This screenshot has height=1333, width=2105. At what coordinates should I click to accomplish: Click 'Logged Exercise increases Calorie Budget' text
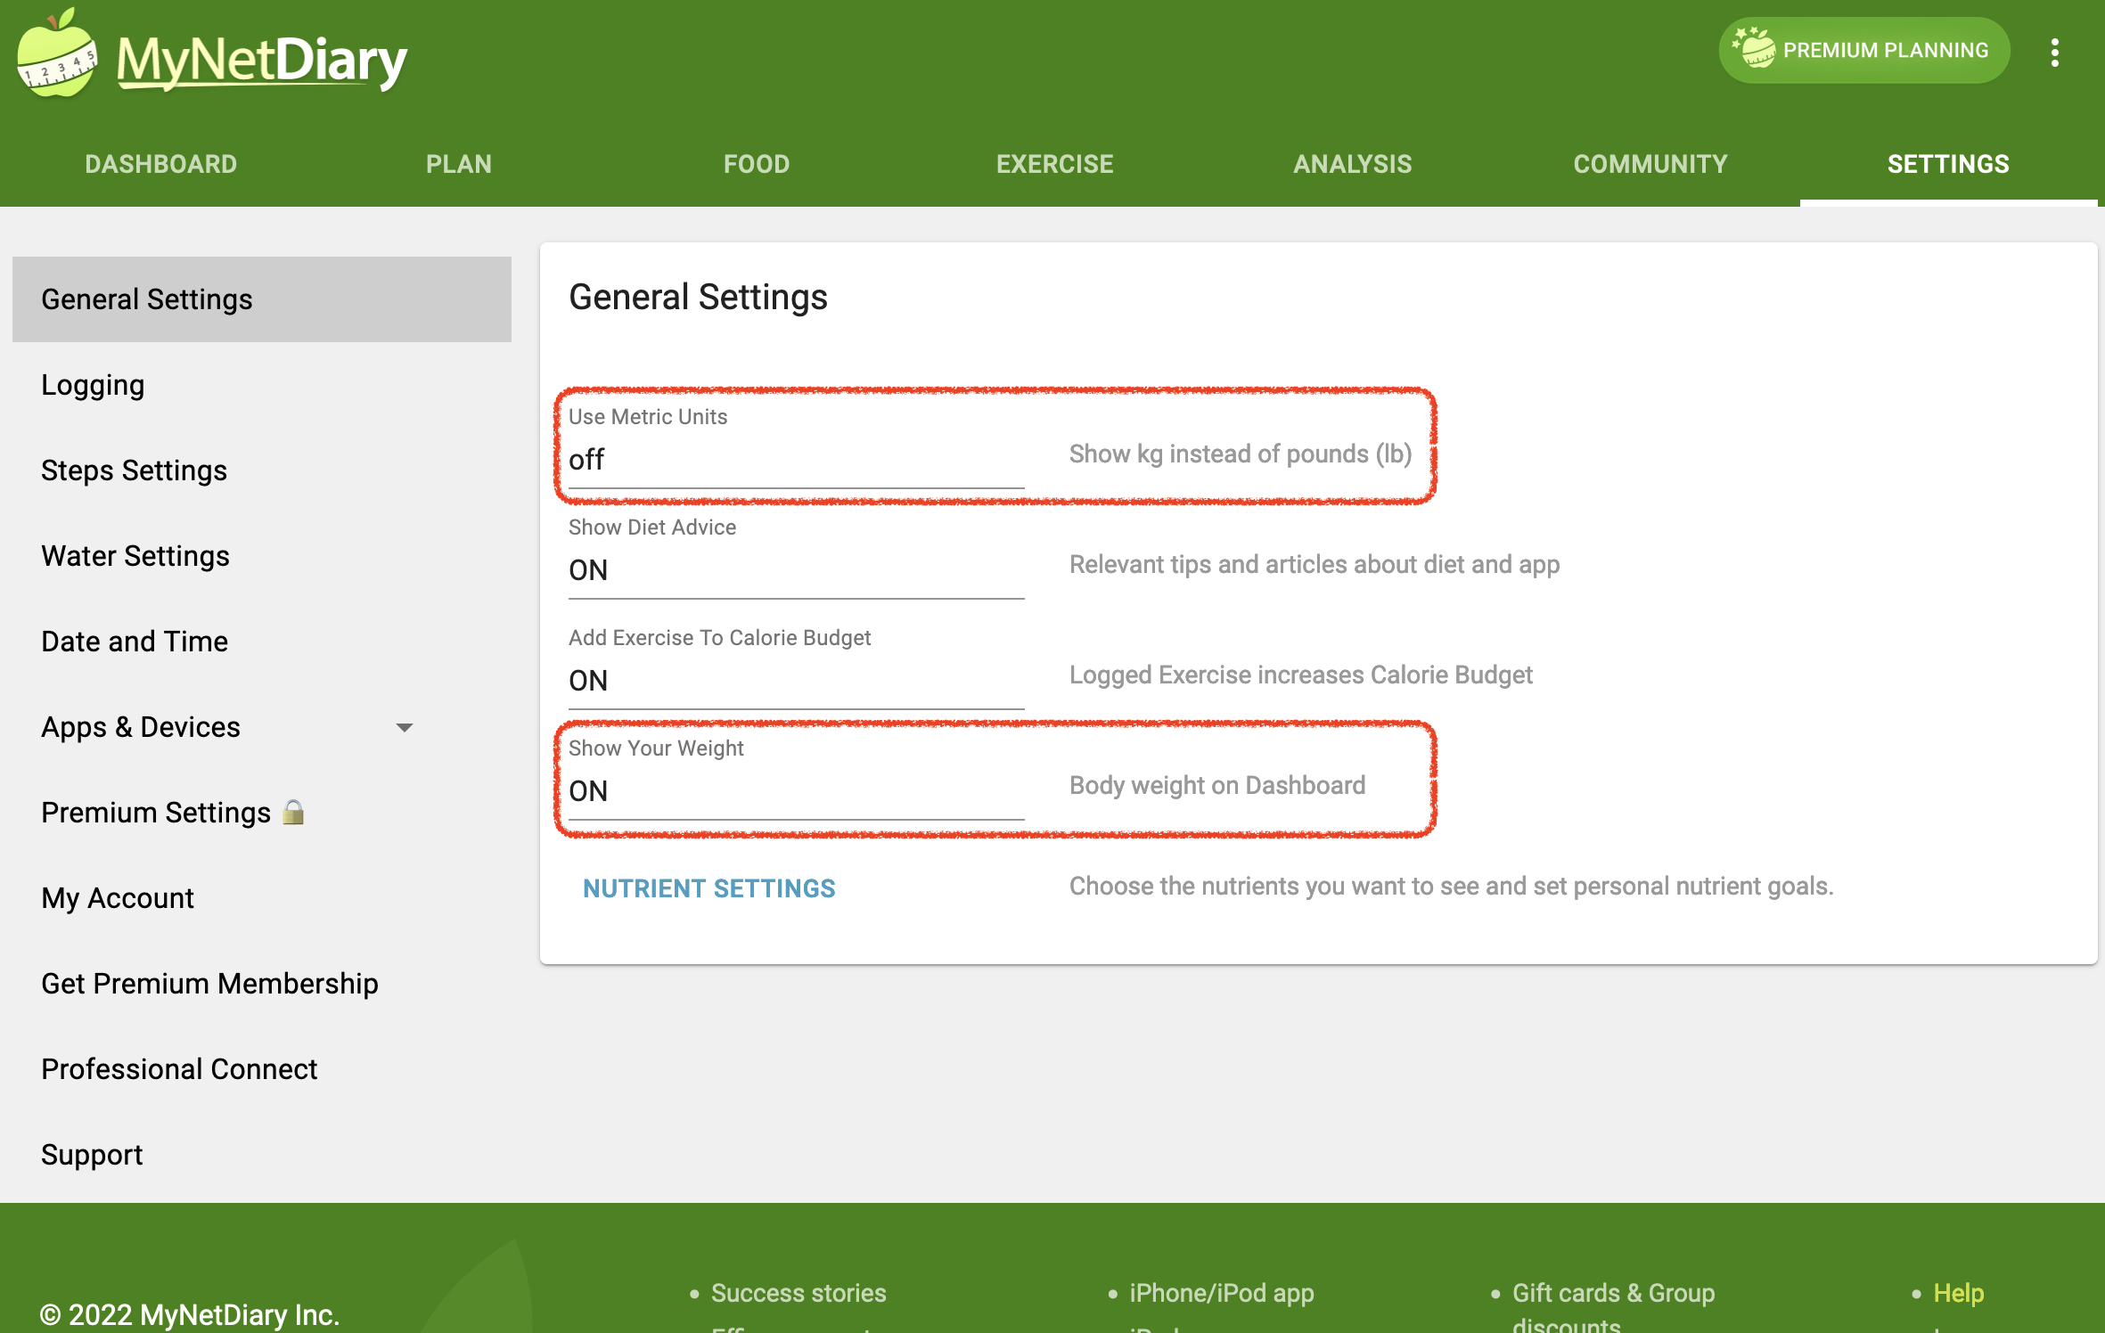[x=1301, y=675]
